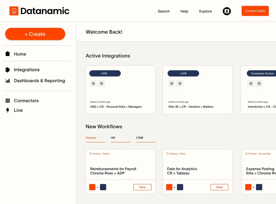The width and height of the screenshot is (276, 204).
Task: Click the Finance - Payroll category icon
Action: click(91, 154)
